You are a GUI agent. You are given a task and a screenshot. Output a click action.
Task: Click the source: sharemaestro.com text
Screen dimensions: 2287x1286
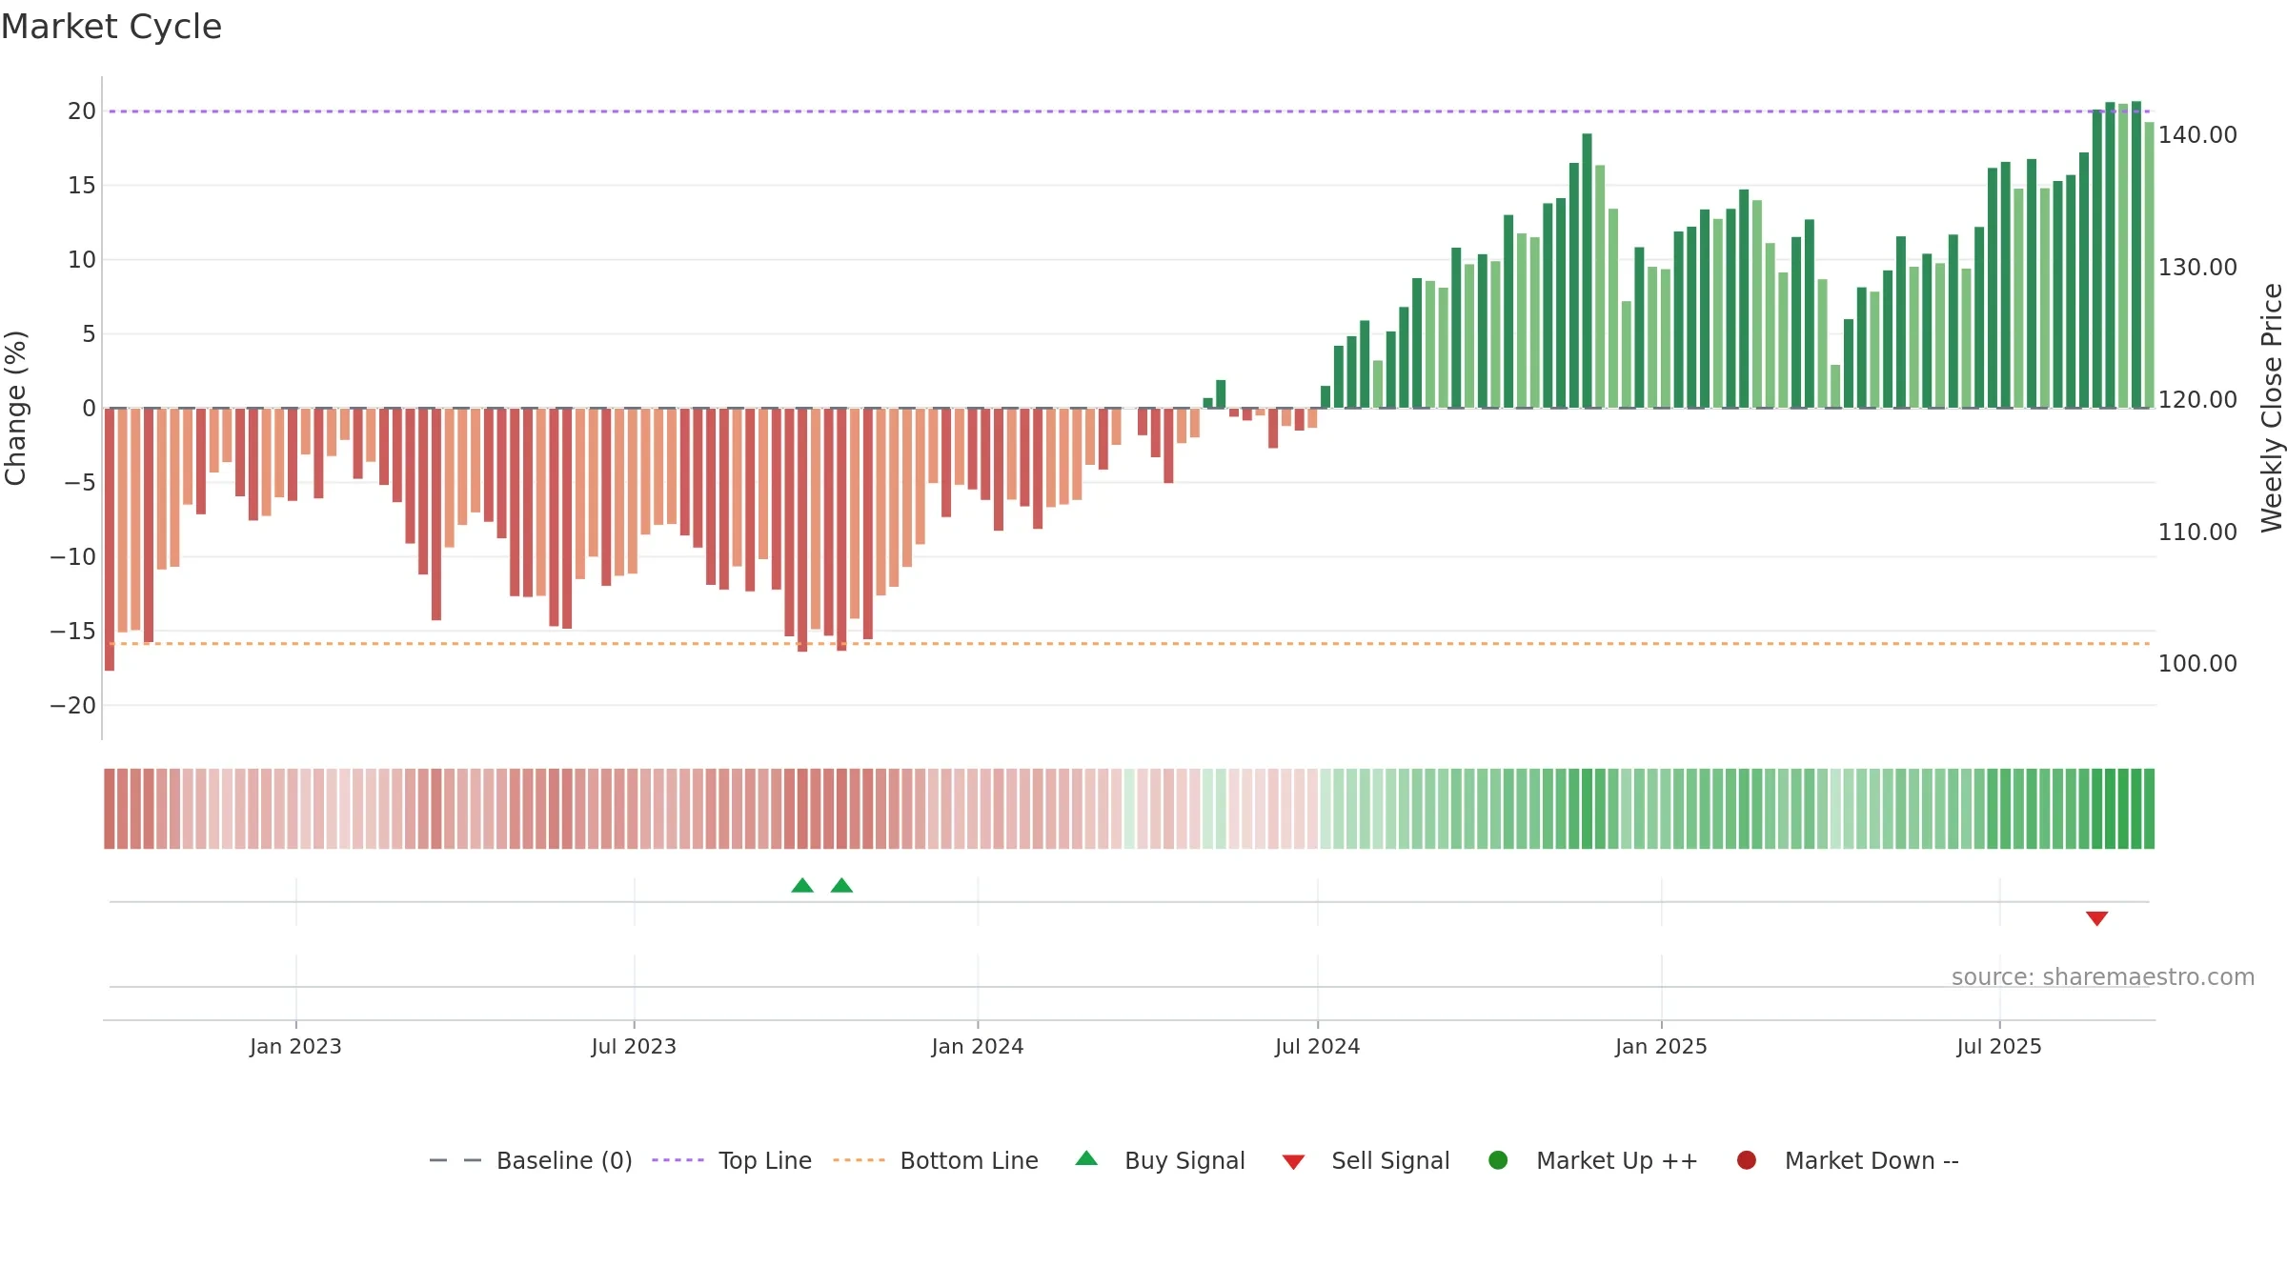tap(2103, 976)
